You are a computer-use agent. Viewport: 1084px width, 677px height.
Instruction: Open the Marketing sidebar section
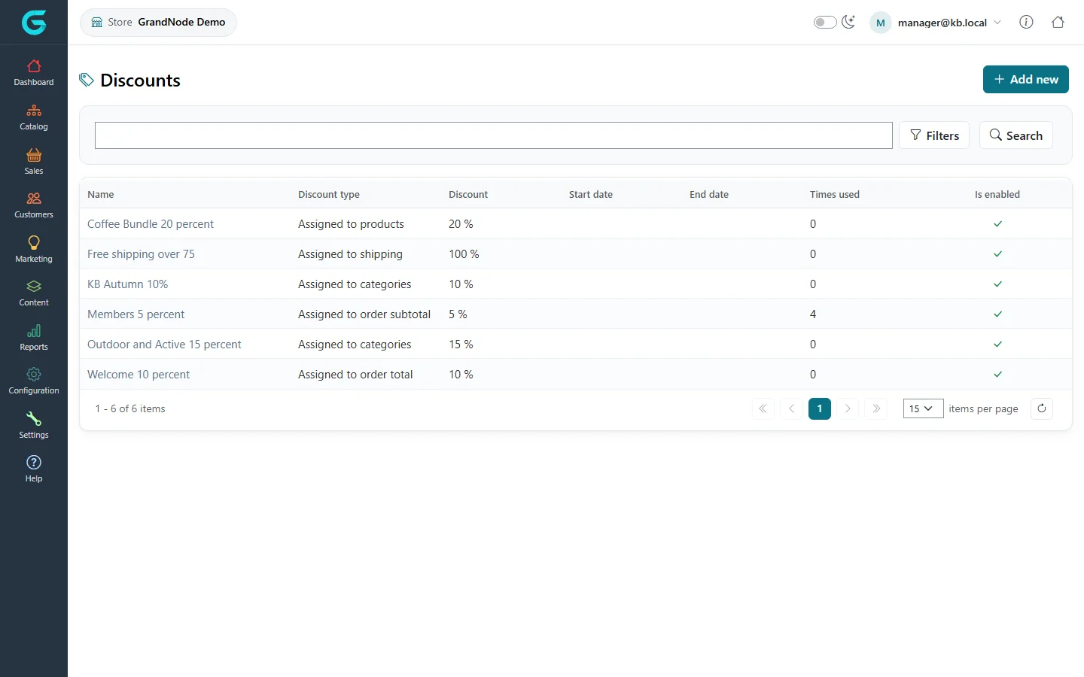pyautogui.click(x=34, y=250)
